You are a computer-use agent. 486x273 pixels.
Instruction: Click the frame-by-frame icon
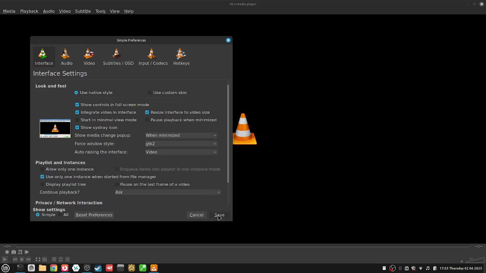[27, 252]
